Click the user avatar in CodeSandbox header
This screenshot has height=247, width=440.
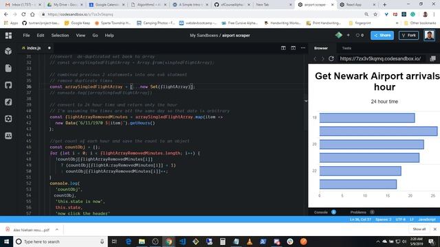pos(429,35)
